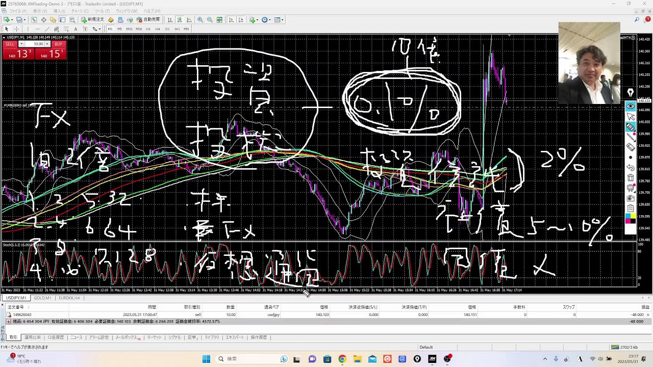Pick the CMYK color swatch in drawing toolbar
Image resolution: width=653 pixels, height=367 pixels.
[631, 219]
